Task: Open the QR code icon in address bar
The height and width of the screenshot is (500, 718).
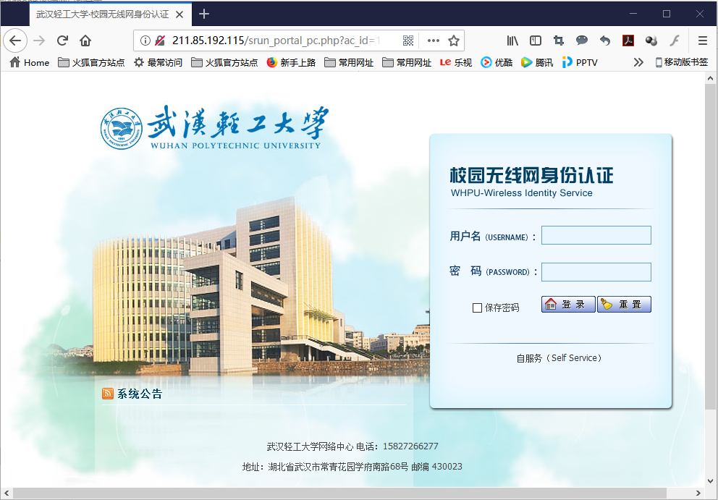Action: pos(408,41)
